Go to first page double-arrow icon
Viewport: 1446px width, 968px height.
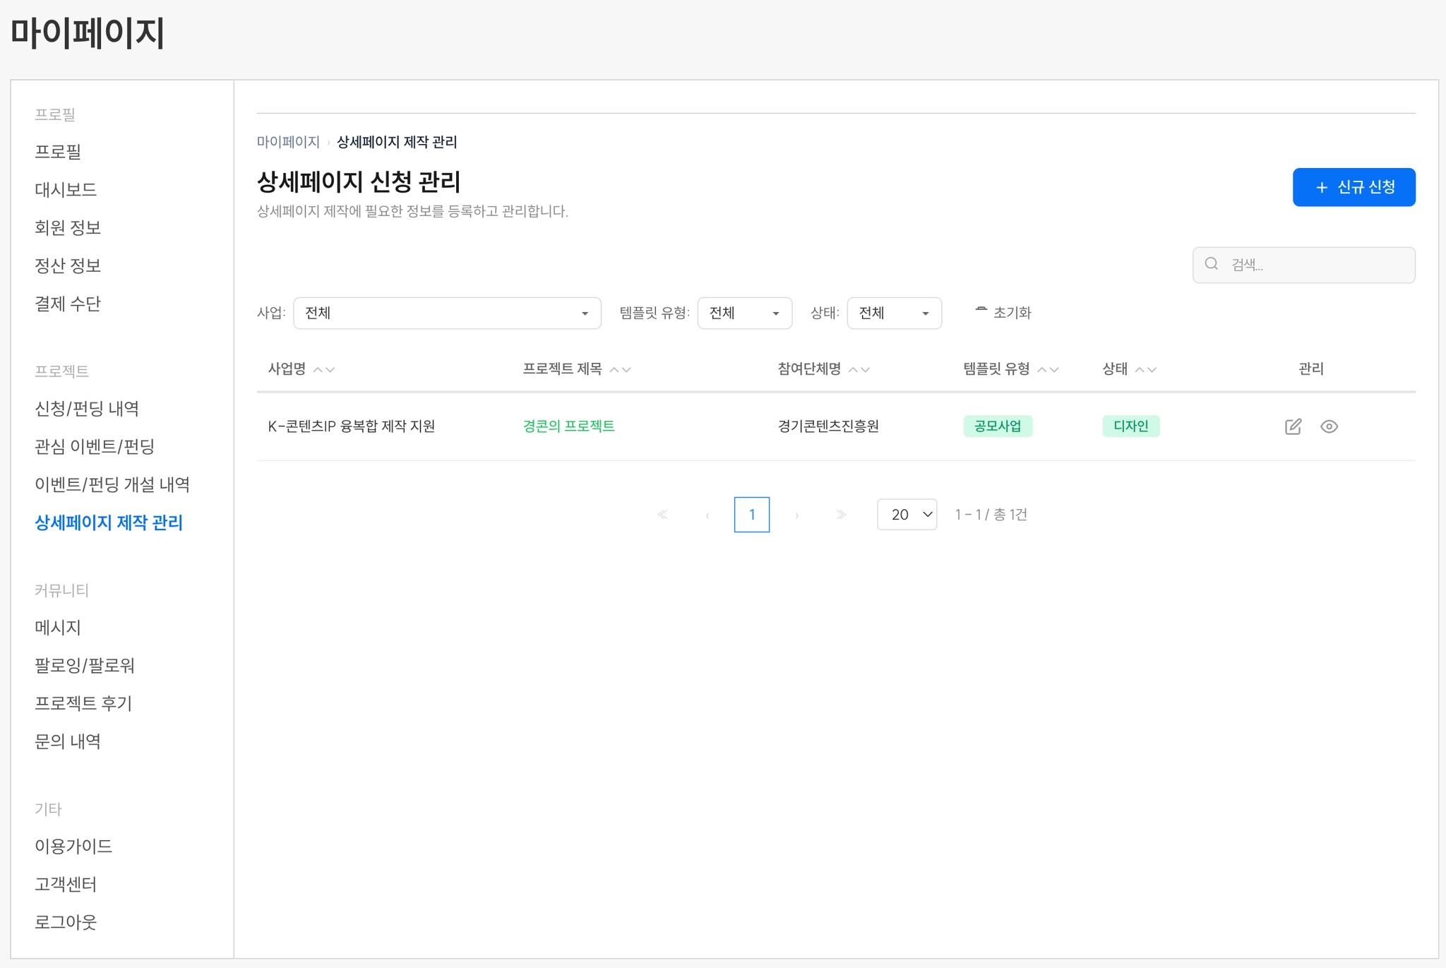pos(662,515)
